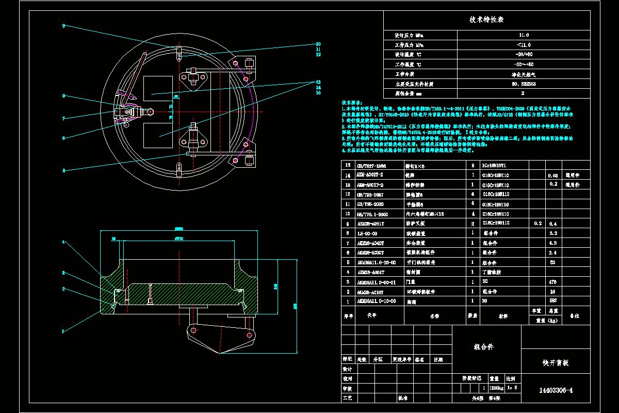Screen dimensions: 619x413
Task: Click total weight value '476'
Action: click(x=553, y=282)
